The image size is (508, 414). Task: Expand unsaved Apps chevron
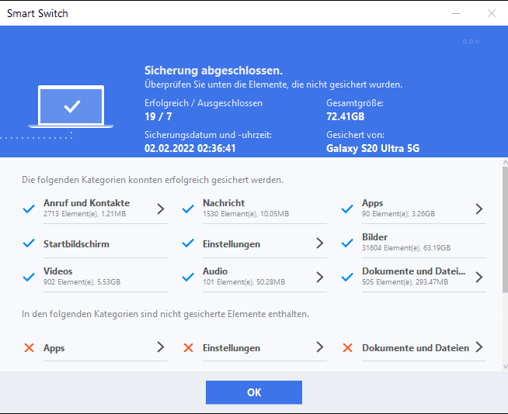[161, 347]
